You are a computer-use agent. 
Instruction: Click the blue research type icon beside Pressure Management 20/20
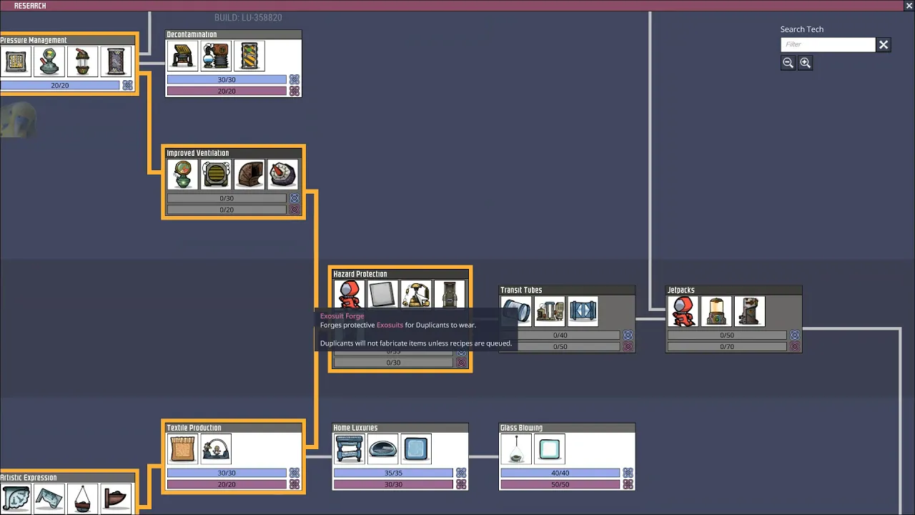(127, 85)
